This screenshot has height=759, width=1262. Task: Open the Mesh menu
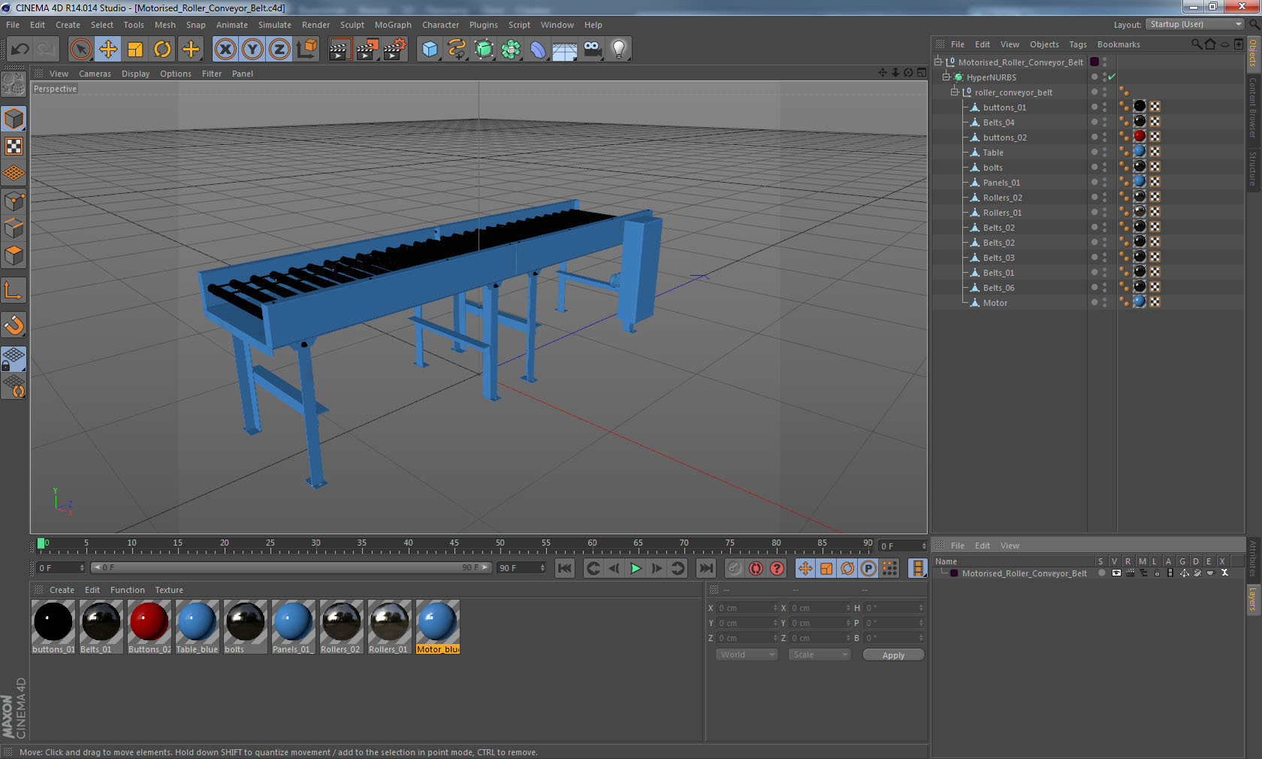(165, 25)
